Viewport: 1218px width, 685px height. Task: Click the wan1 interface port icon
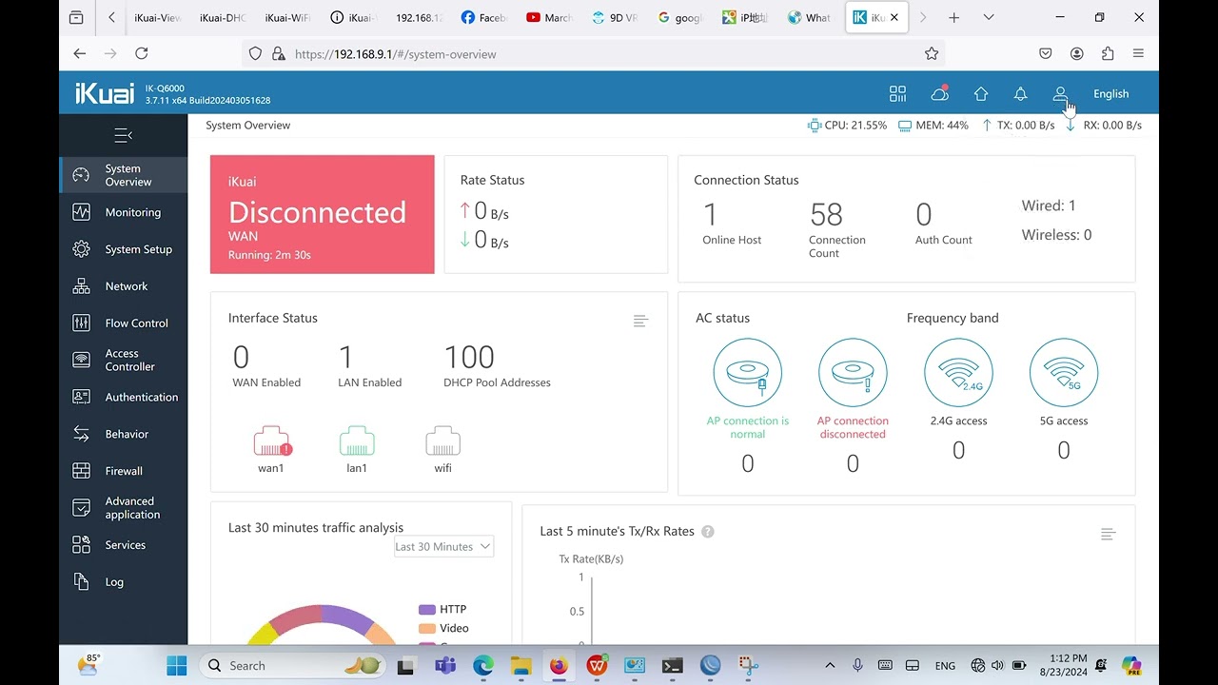tap(272, 441)
